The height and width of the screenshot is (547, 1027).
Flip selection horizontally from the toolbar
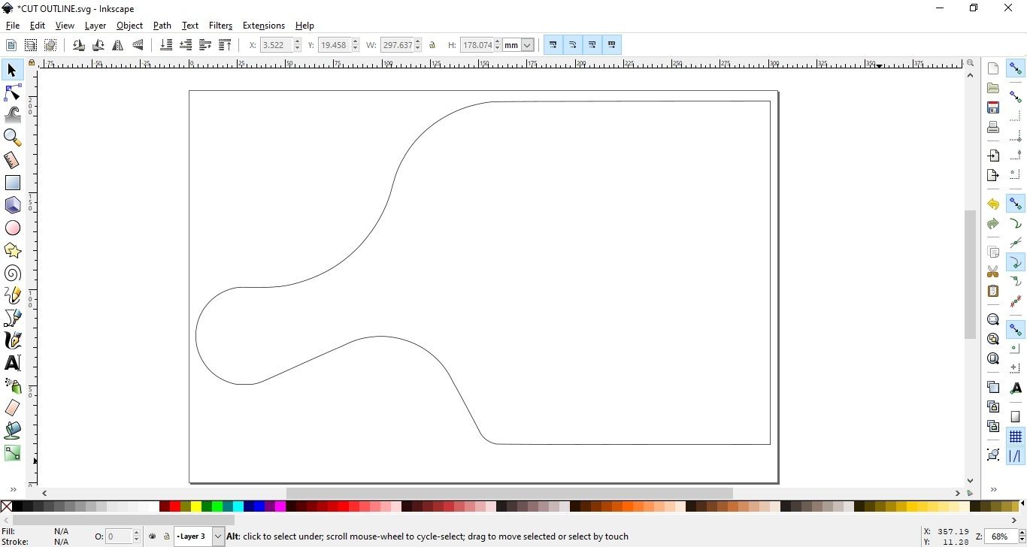click(x=118, y=45)
